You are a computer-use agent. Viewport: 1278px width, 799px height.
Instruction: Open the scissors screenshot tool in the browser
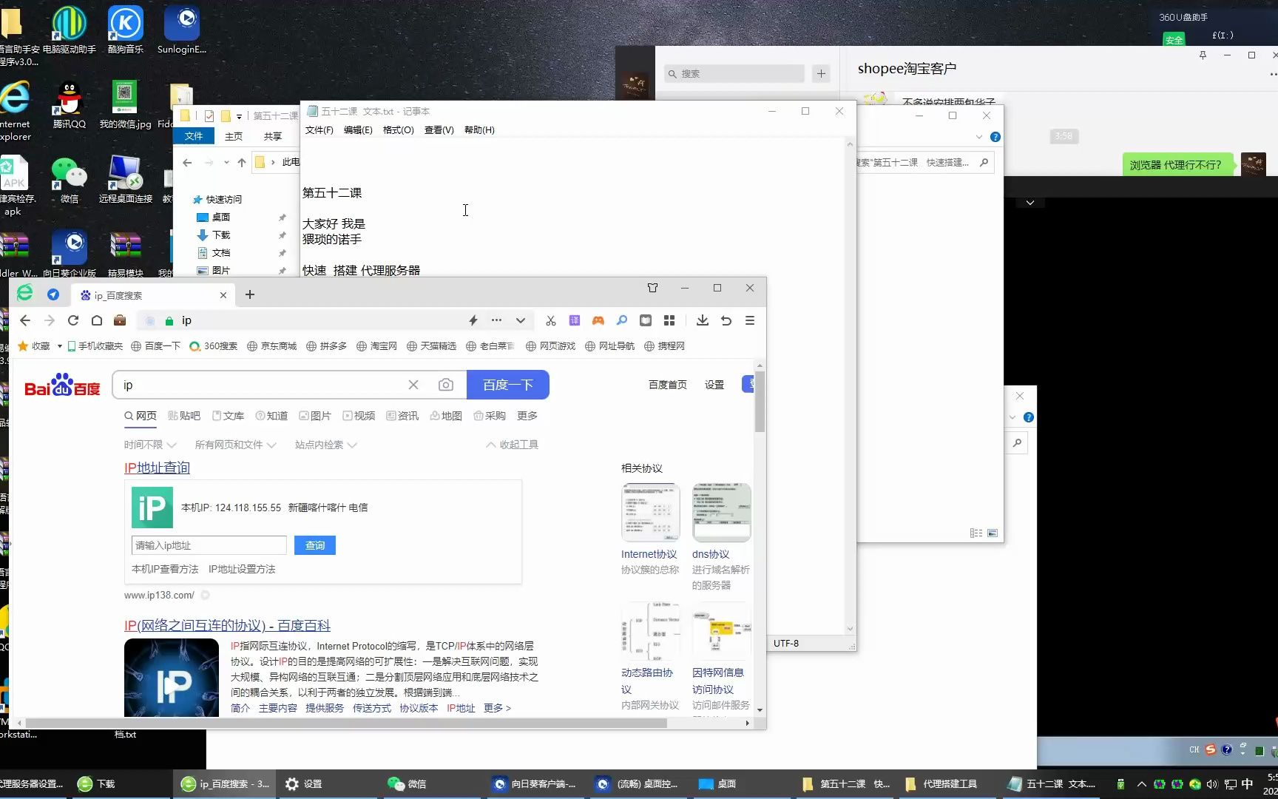coord(551,320)
